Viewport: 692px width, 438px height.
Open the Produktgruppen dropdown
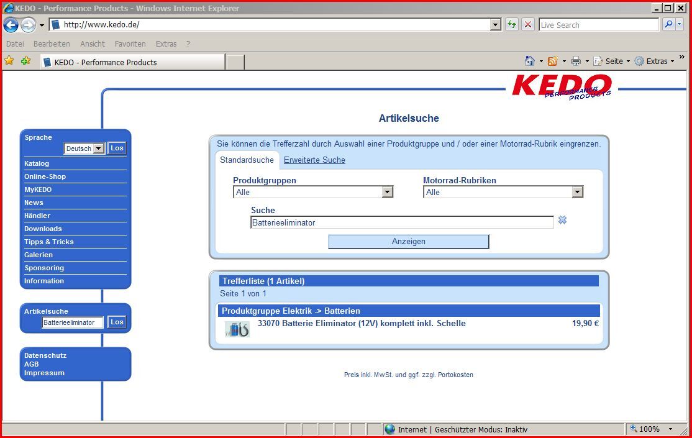tap(388, 192)
